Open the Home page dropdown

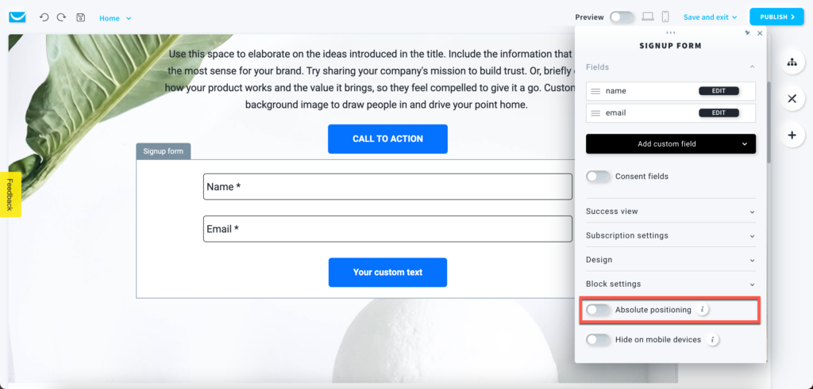click(115, 18)
